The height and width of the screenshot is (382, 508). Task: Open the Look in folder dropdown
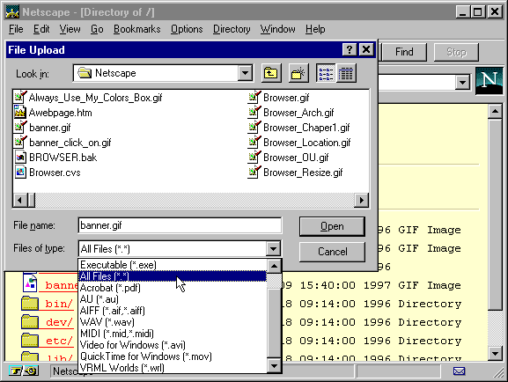(246, 73)
